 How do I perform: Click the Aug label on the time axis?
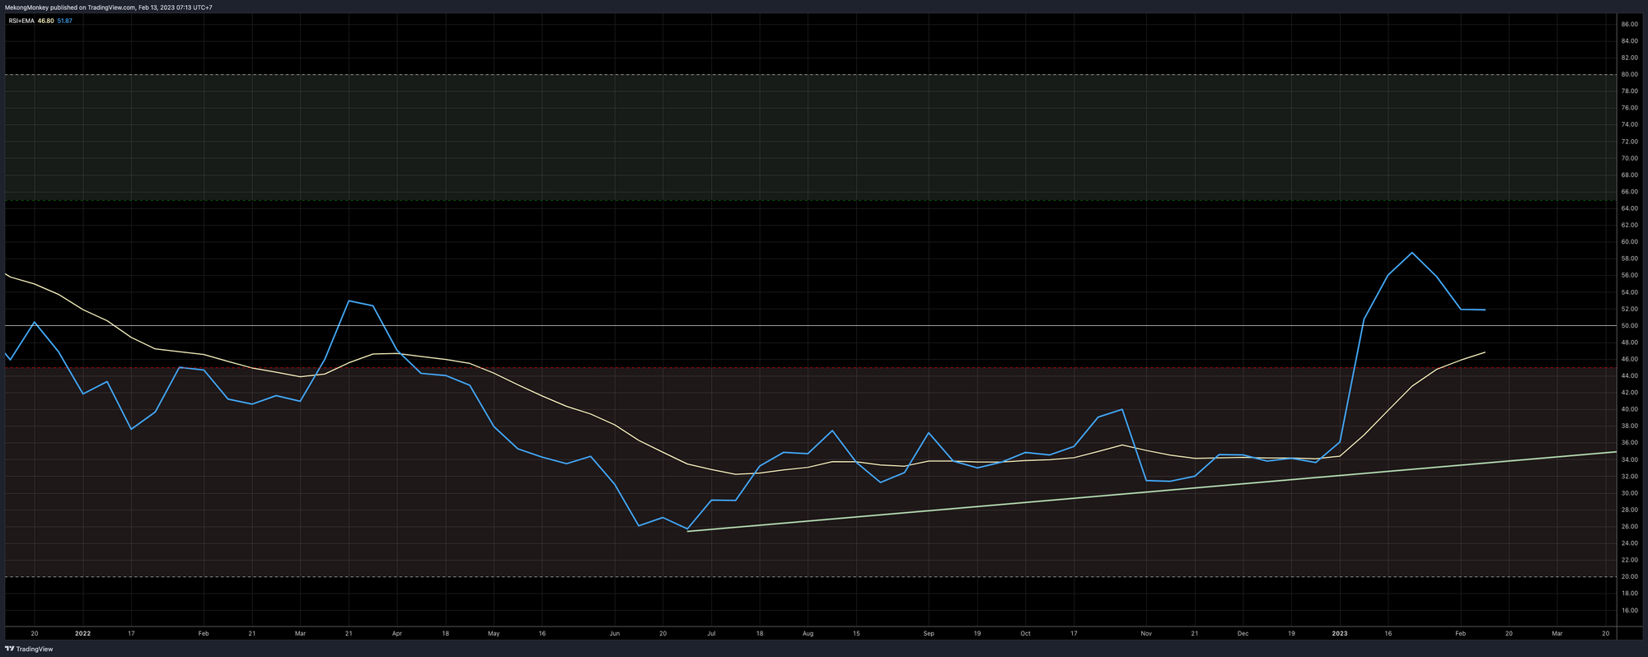tap(808, 634)
